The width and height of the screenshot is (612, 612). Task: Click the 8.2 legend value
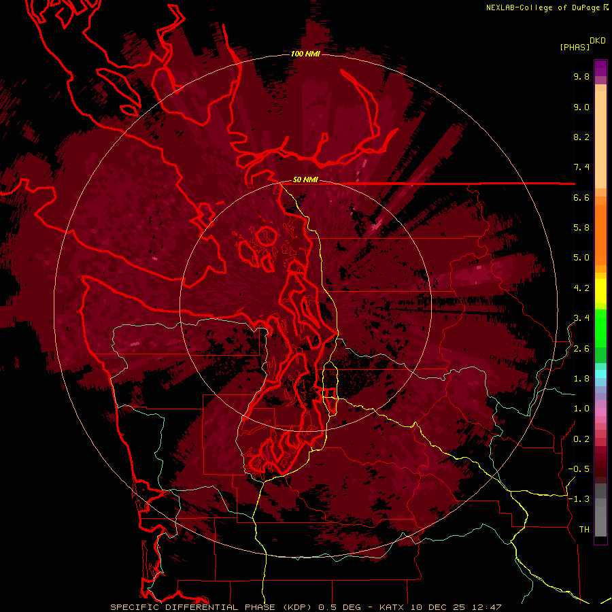click(x=581, y=137)
